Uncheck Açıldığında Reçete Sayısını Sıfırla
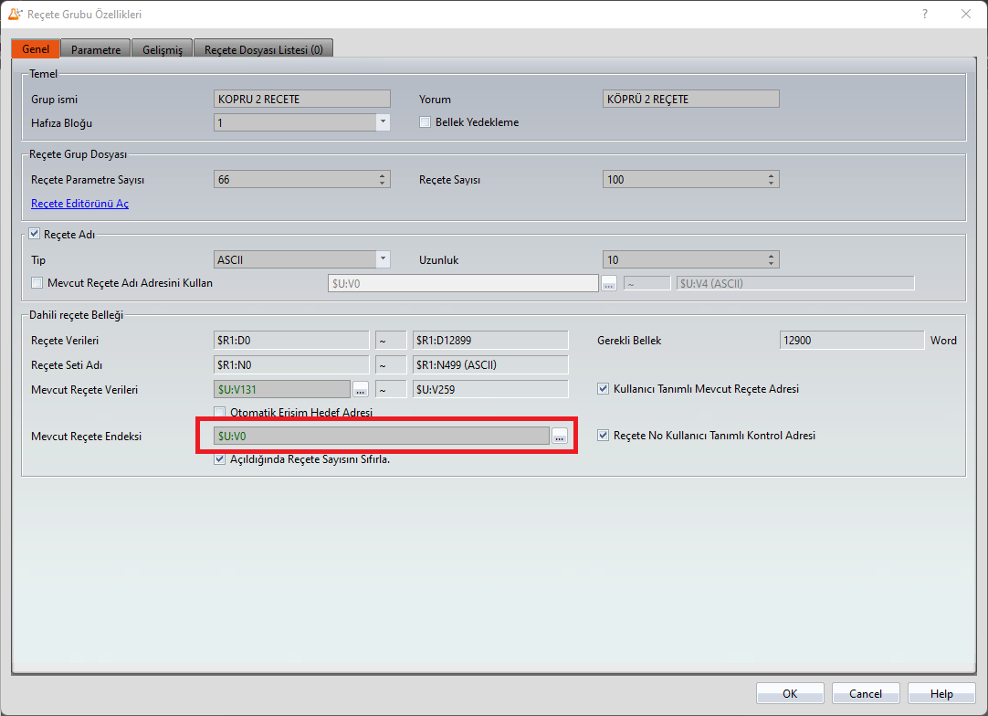The width and height of the screenshot is (988, 716). [x=219, y=459]
